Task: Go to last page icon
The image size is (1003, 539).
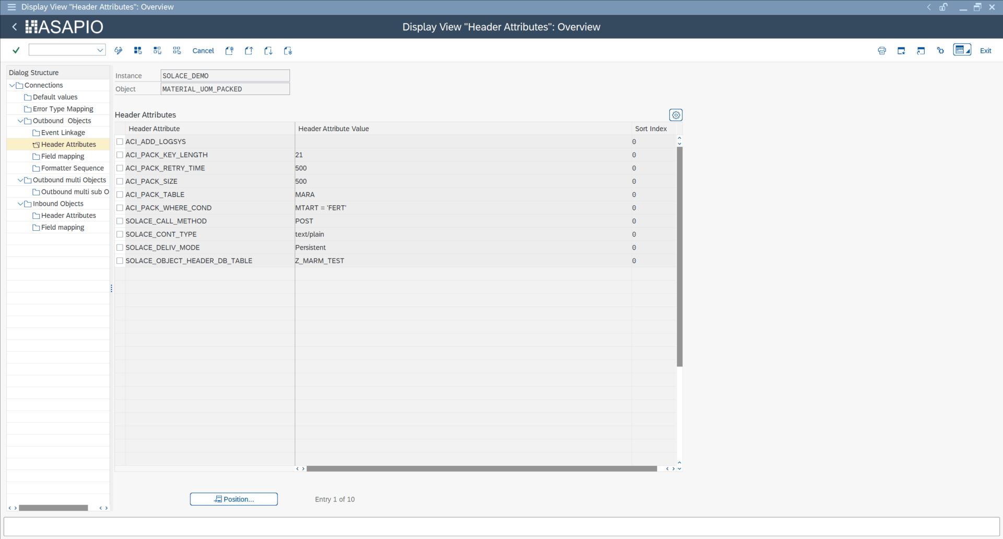Action: (288, 51)
